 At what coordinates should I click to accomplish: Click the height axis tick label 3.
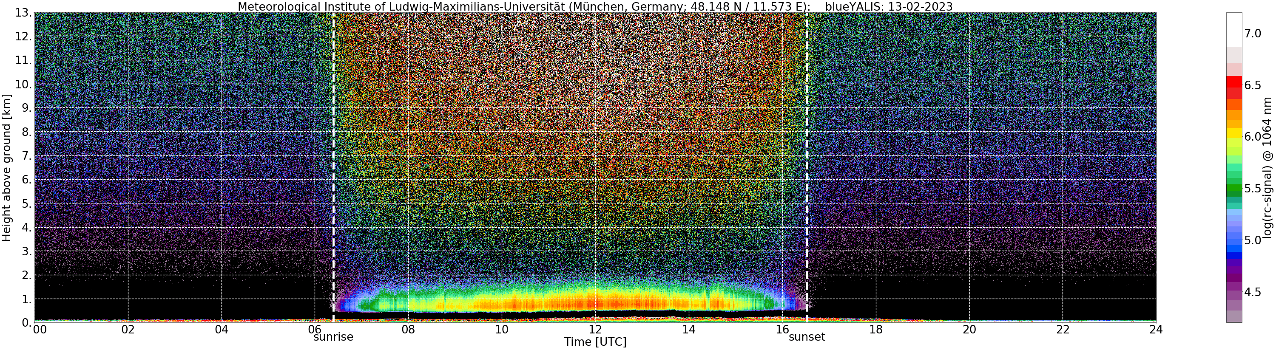(26, 251)
